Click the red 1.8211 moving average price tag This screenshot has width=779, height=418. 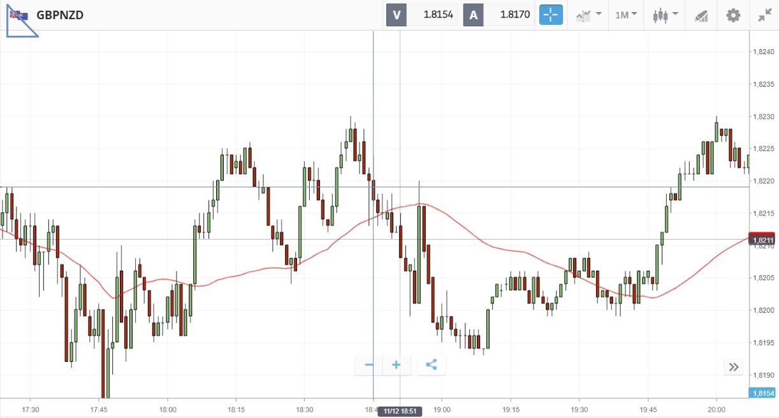tap(763, 239)
